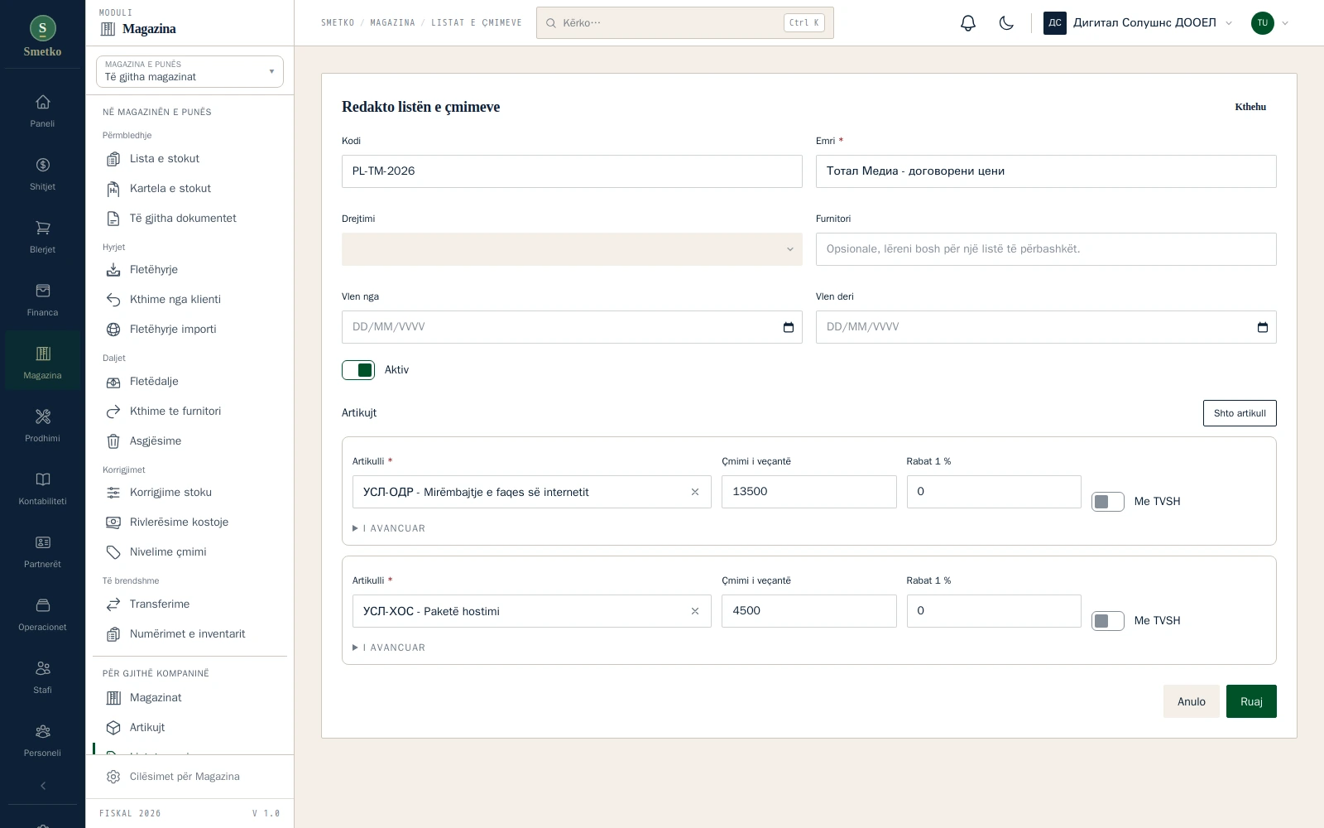Viewport: 1324px width, 828px height.
Task: Clear the УСЛ-ОДР article selection
Action: click(x=695, y=492)
